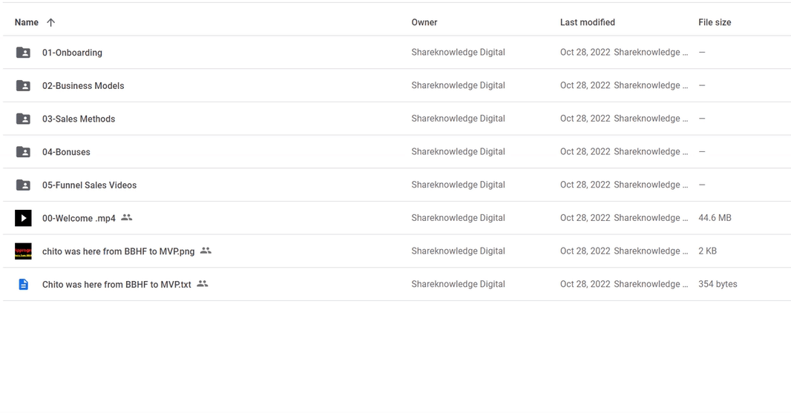This screenshot has height=413, width=791.
Task: Click the blue document icon of the txt file
Action: coord(23,285)
